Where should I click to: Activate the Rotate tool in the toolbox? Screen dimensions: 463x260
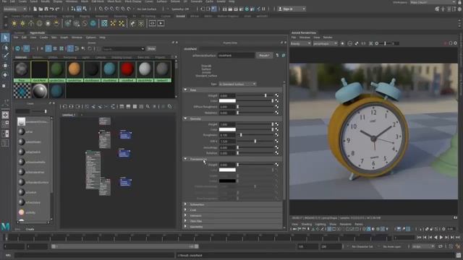tap(5, 75)
